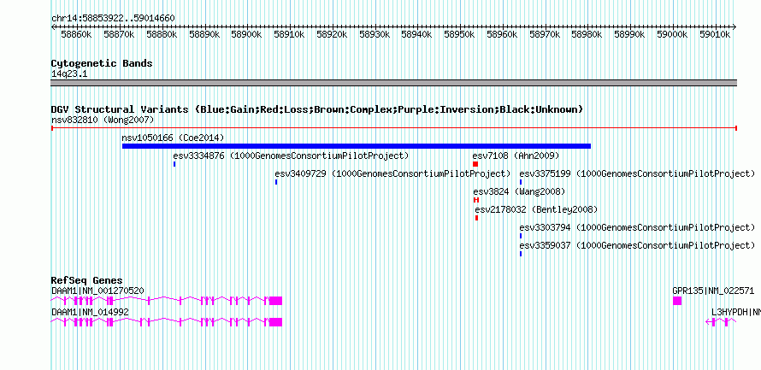The height and width of the screenshot is (370, 761).
Task: Click the nsv1050166 (Coe2014) label
Action: [174, 138]
